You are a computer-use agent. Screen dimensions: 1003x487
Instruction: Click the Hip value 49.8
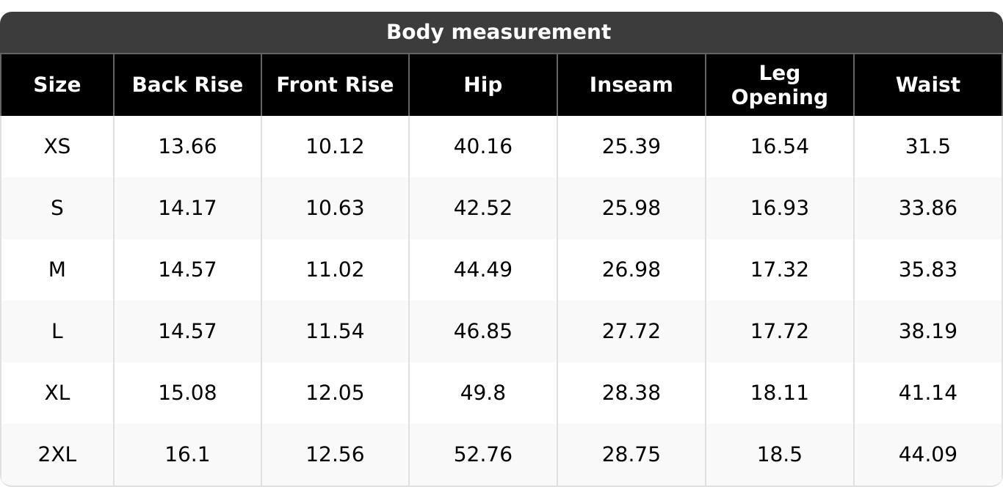pyautogui.click(x=482, y=393)
